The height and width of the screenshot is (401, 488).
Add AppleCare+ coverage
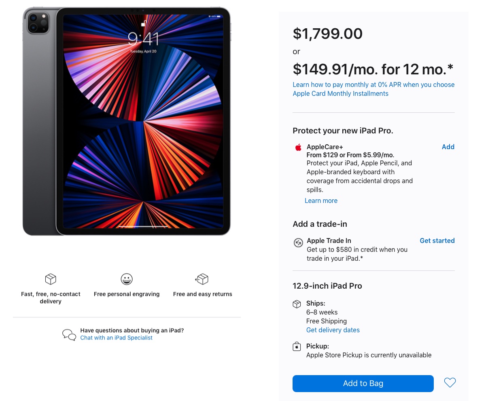[448, 147]
